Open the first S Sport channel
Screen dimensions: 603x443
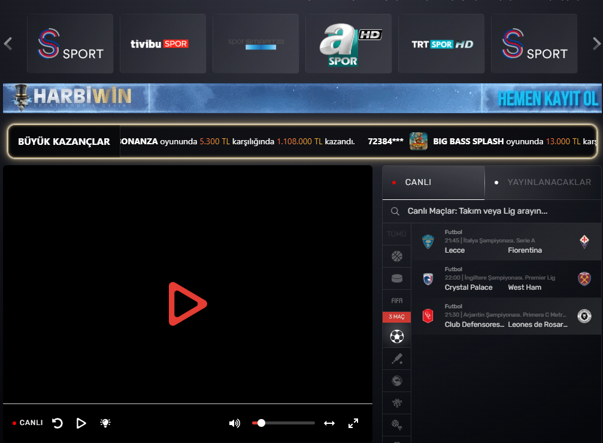[70, 44]
